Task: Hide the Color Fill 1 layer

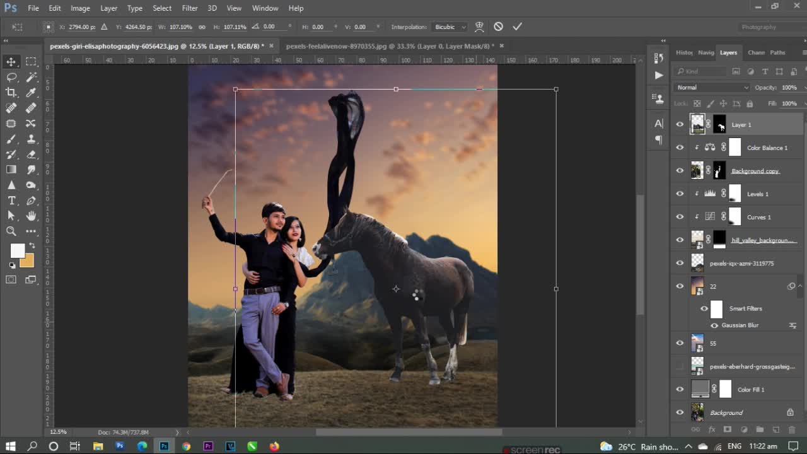Action: [680, 390]
